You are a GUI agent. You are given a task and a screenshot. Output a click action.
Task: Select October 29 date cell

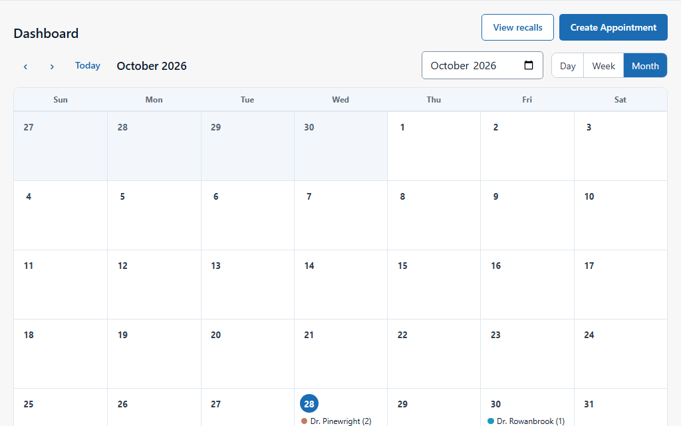[x=434, y=407]
